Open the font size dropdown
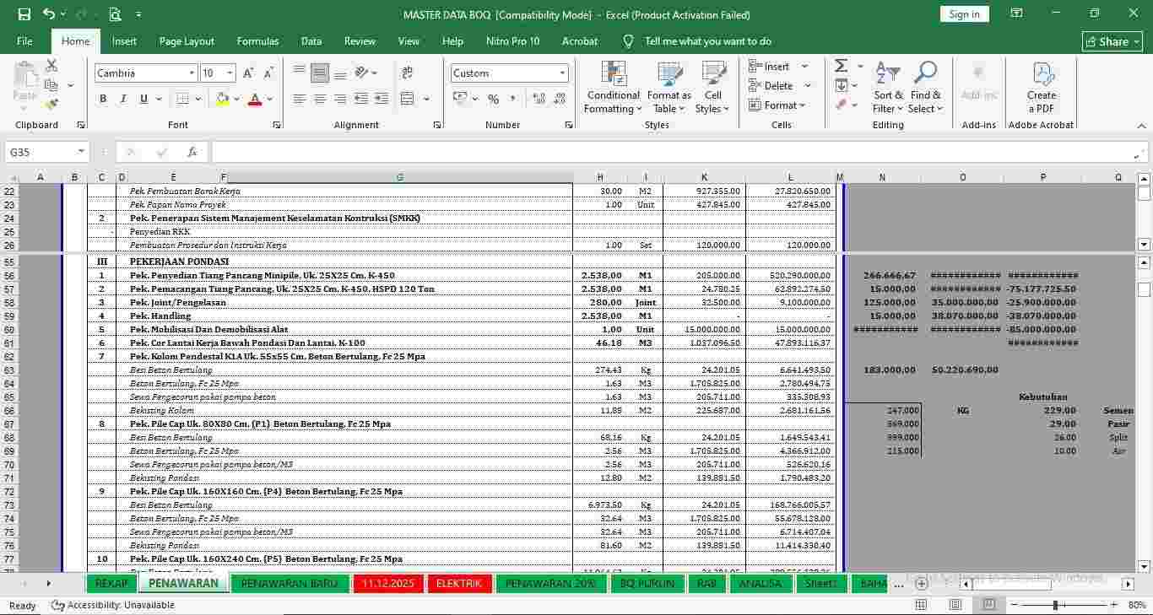The height and width of the screenshot is (615, 1153). (x=230, y=73)
